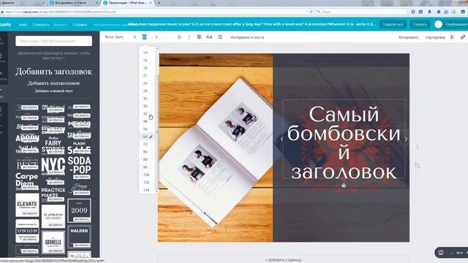
Task: Click the browser home icon
Action: tap(439, 12)
